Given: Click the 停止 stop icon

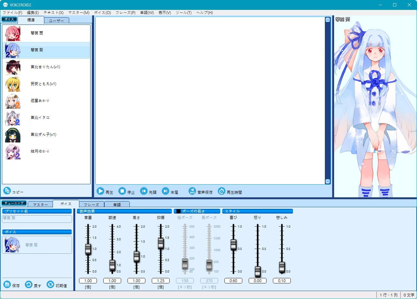Looking at the screenshot, I should [122, 191].
